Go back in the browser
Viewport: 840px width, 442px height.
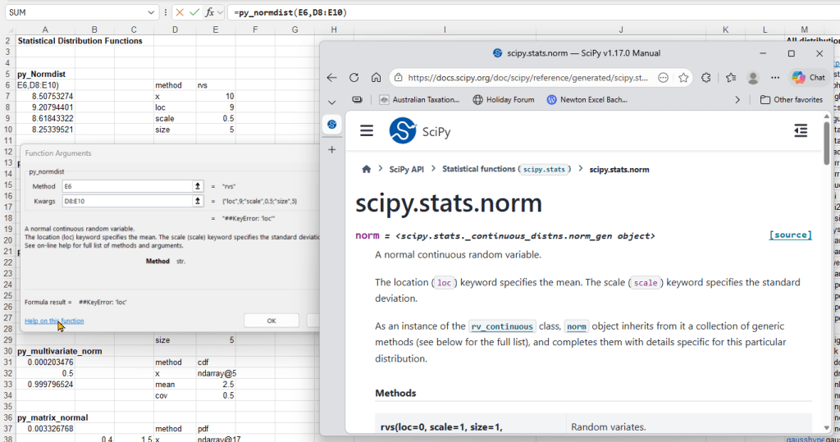tap(331, 78)
